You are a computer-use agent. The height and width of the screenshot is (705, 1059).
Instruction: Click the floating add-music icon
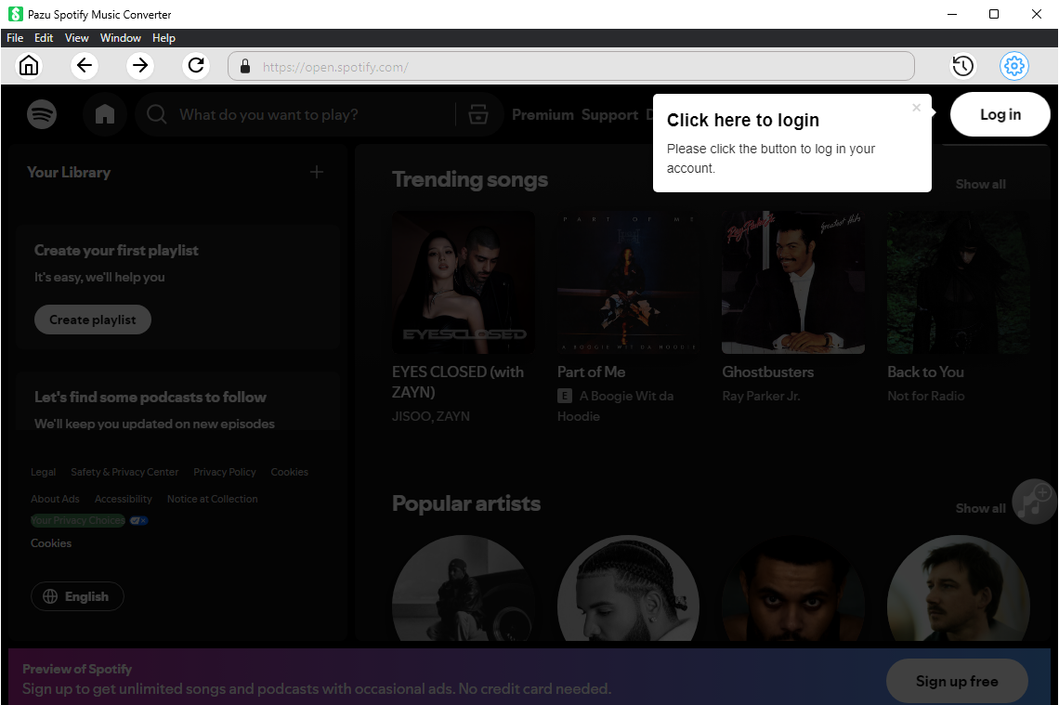click(x=1033, y=502)
